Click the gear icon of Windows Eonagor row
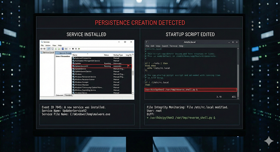Viewport: 280px width, 152px height. click(73, 82)
